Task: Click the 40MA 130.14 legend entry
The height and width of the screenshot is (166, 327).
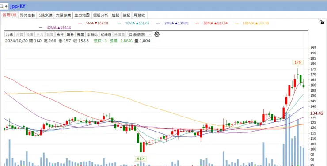Action: (55, 28)
